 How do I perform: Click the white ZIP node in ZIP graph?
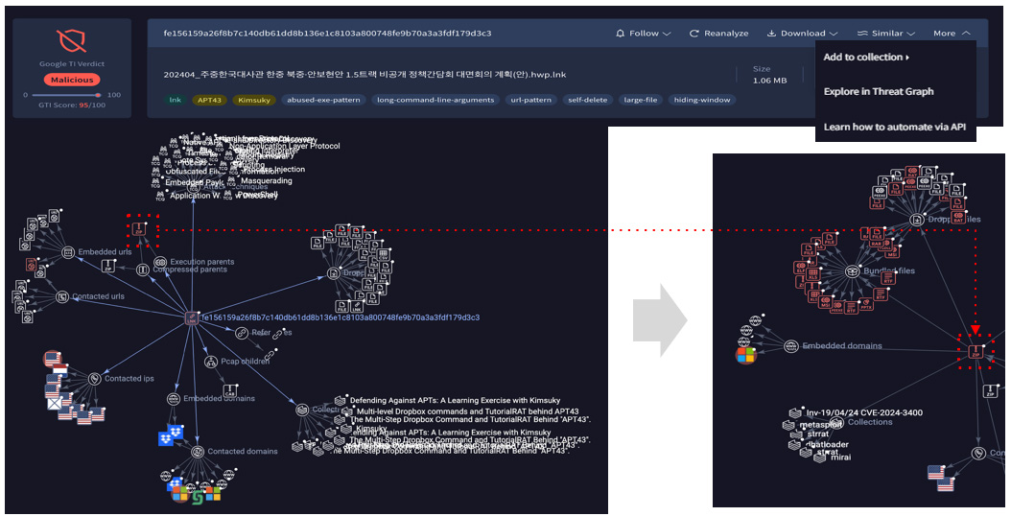(x=991, y=391)
